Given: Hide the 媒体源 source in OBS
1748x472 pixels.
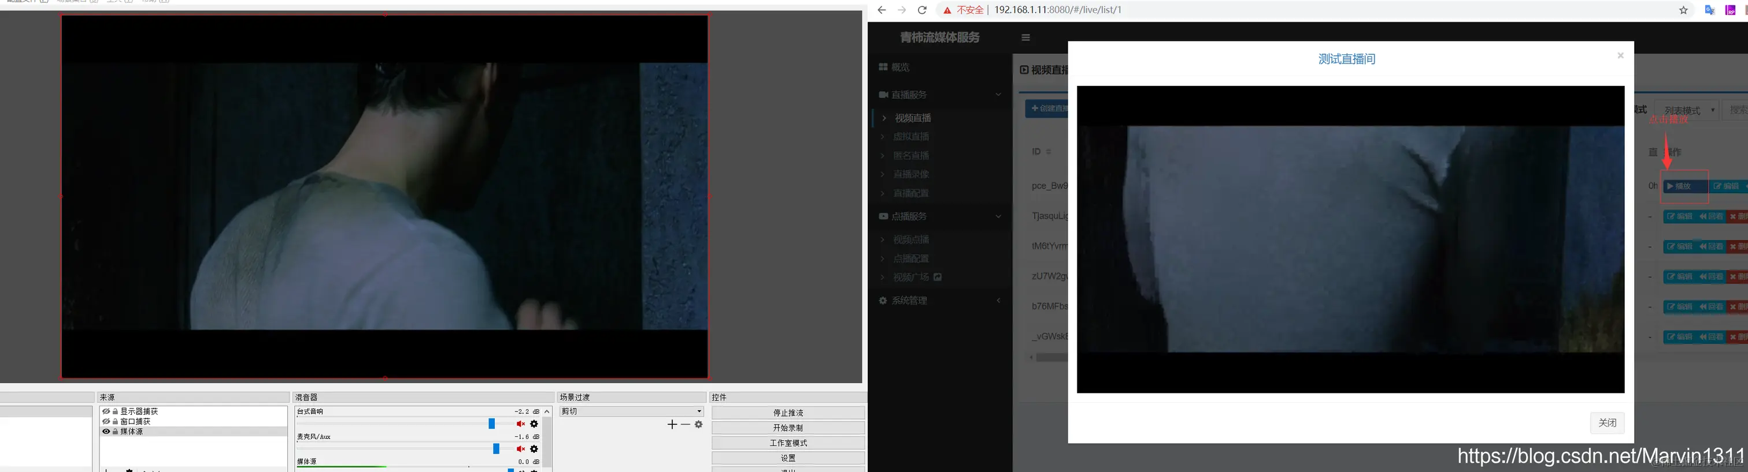Looking at the screenshot, I should [x=106, y=432].
